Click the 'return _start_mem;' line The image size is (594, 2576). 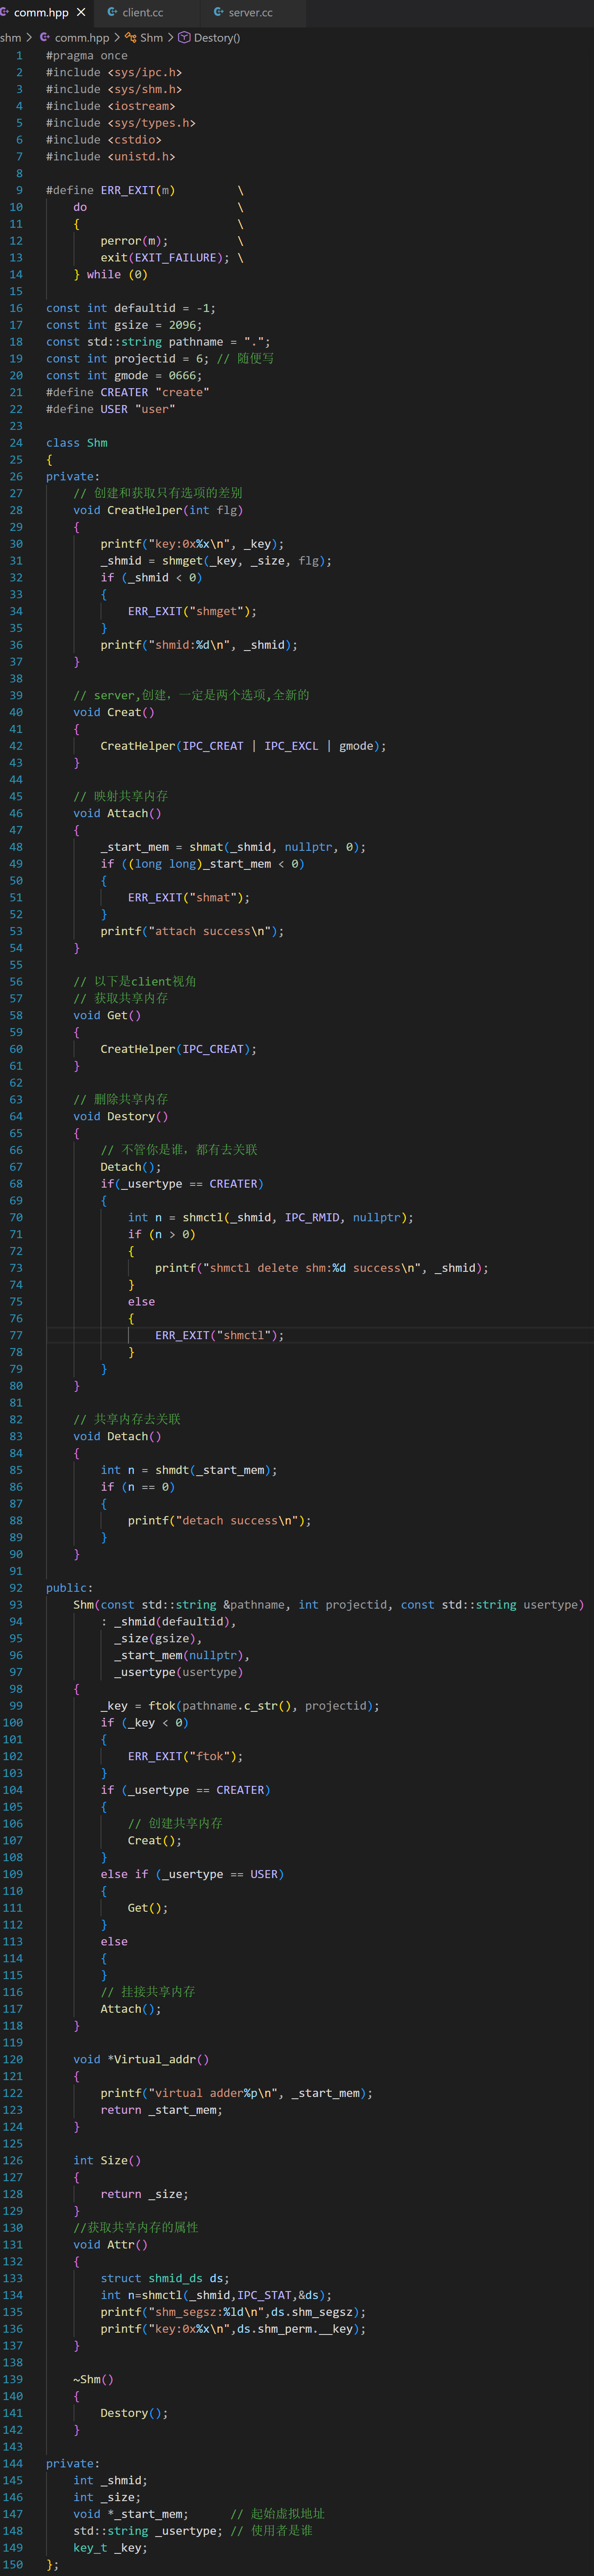pyautogui.click(x=162, y=2109)
